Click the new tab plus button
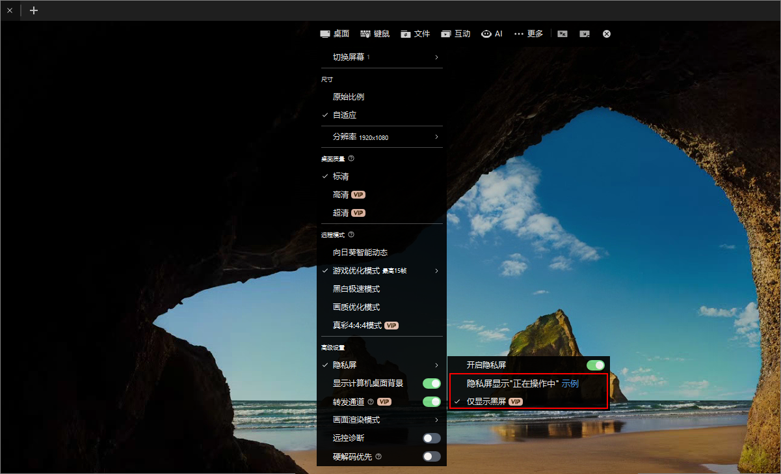Screen dimensions: 781x474 [34, 10]
